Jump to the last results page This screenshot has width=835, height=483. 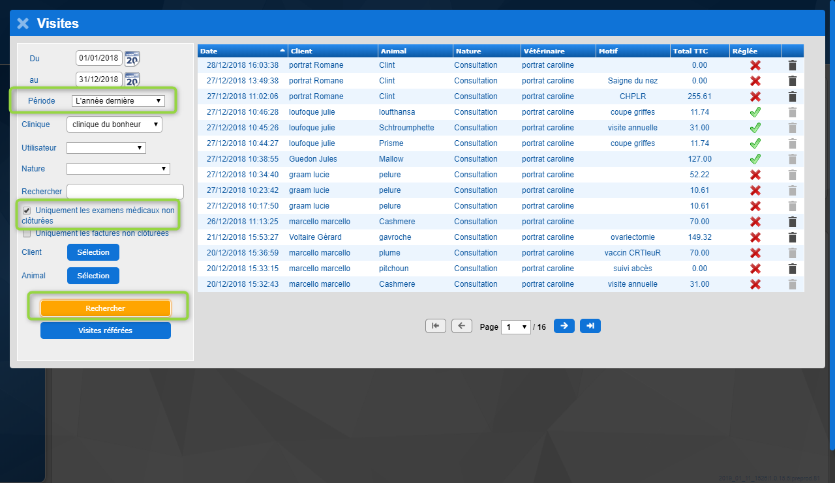point(590,326)
